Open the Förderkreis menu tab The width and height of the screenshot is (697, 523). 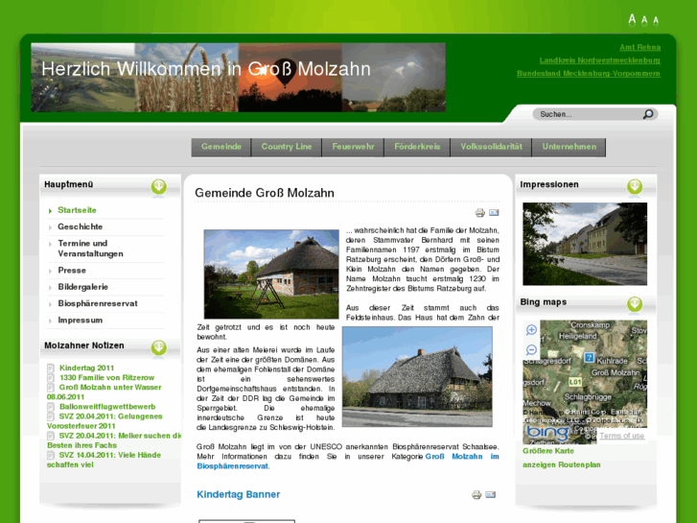tap(417, 147)
